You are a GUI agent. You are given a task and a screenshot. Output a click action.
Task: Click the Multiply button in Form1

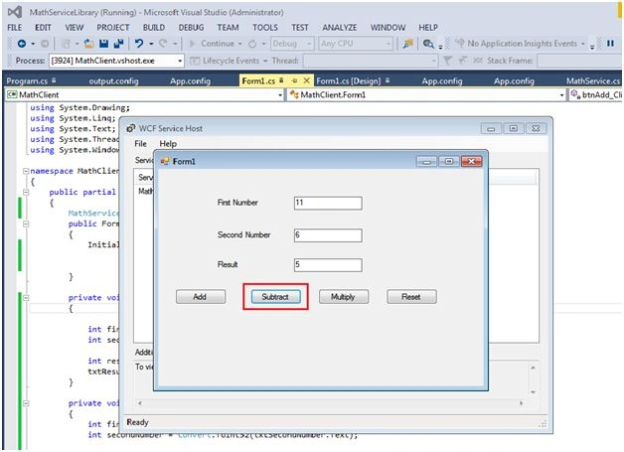click(x=344, y=297)
